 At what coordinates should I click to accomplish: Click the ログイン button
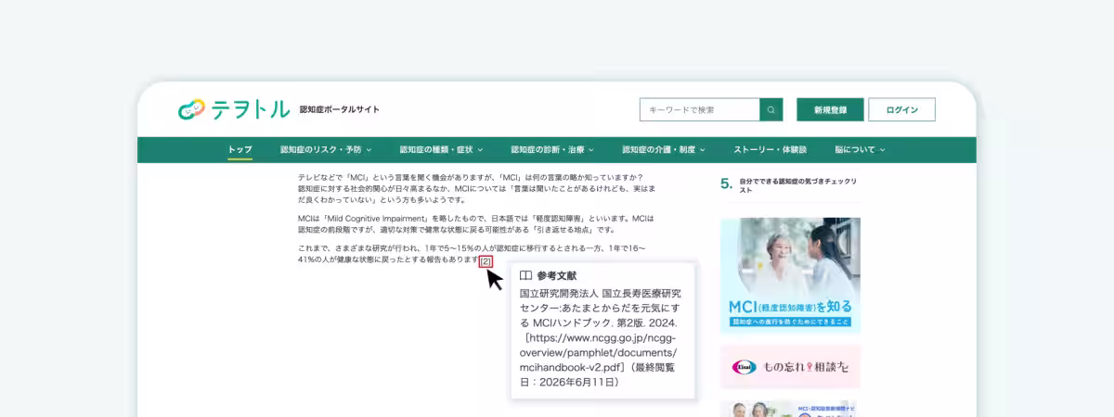(x=901, y=110)
